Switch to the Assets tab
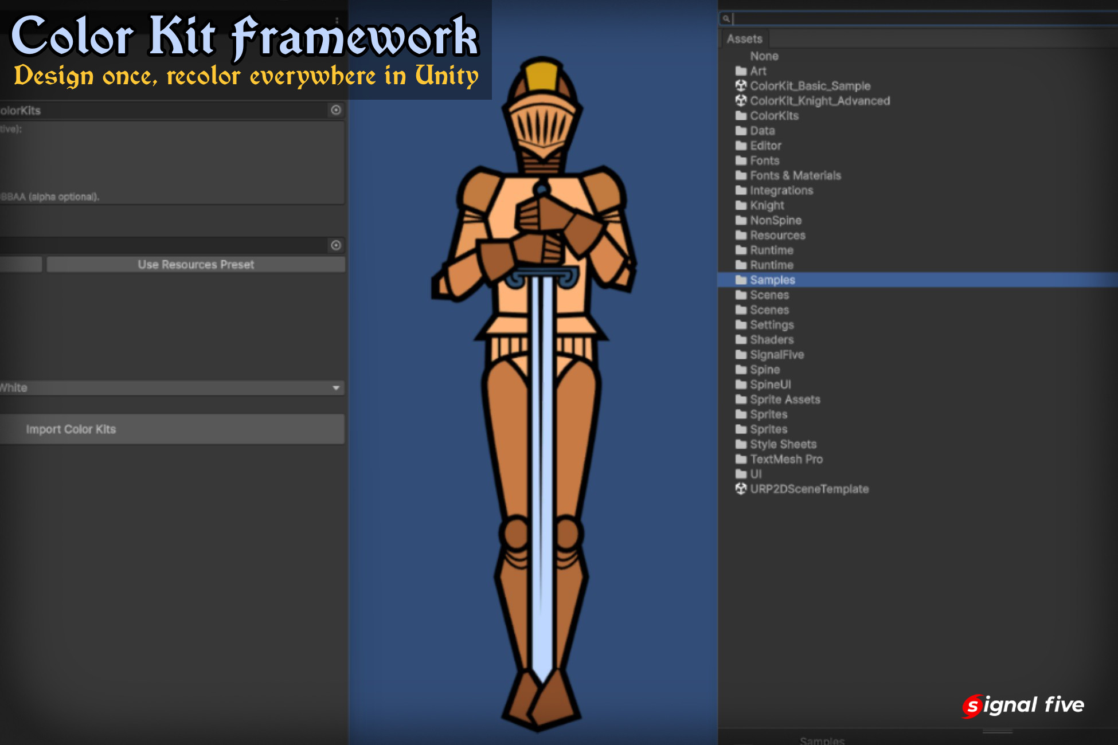 point(744,38)
